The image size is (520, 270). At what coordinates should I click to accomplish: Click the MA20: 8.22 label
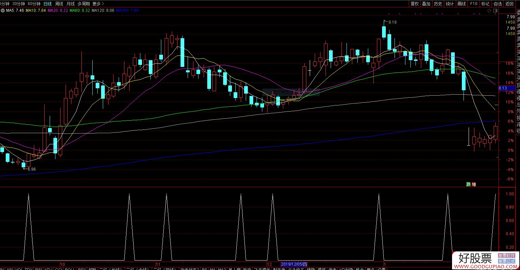click(58, 10)
